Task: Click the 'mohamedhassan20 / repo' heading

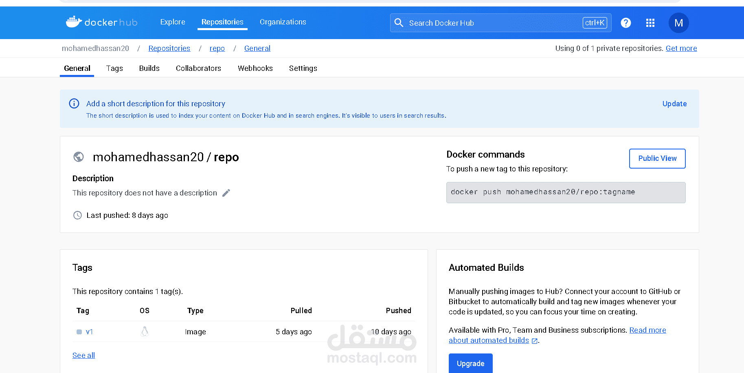Action: 166,157
